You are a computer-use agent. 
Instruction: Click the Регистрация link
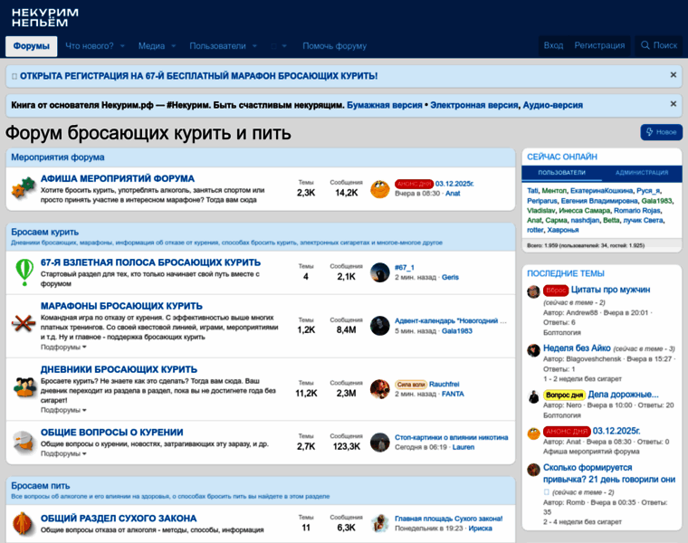tap(599, 45)
